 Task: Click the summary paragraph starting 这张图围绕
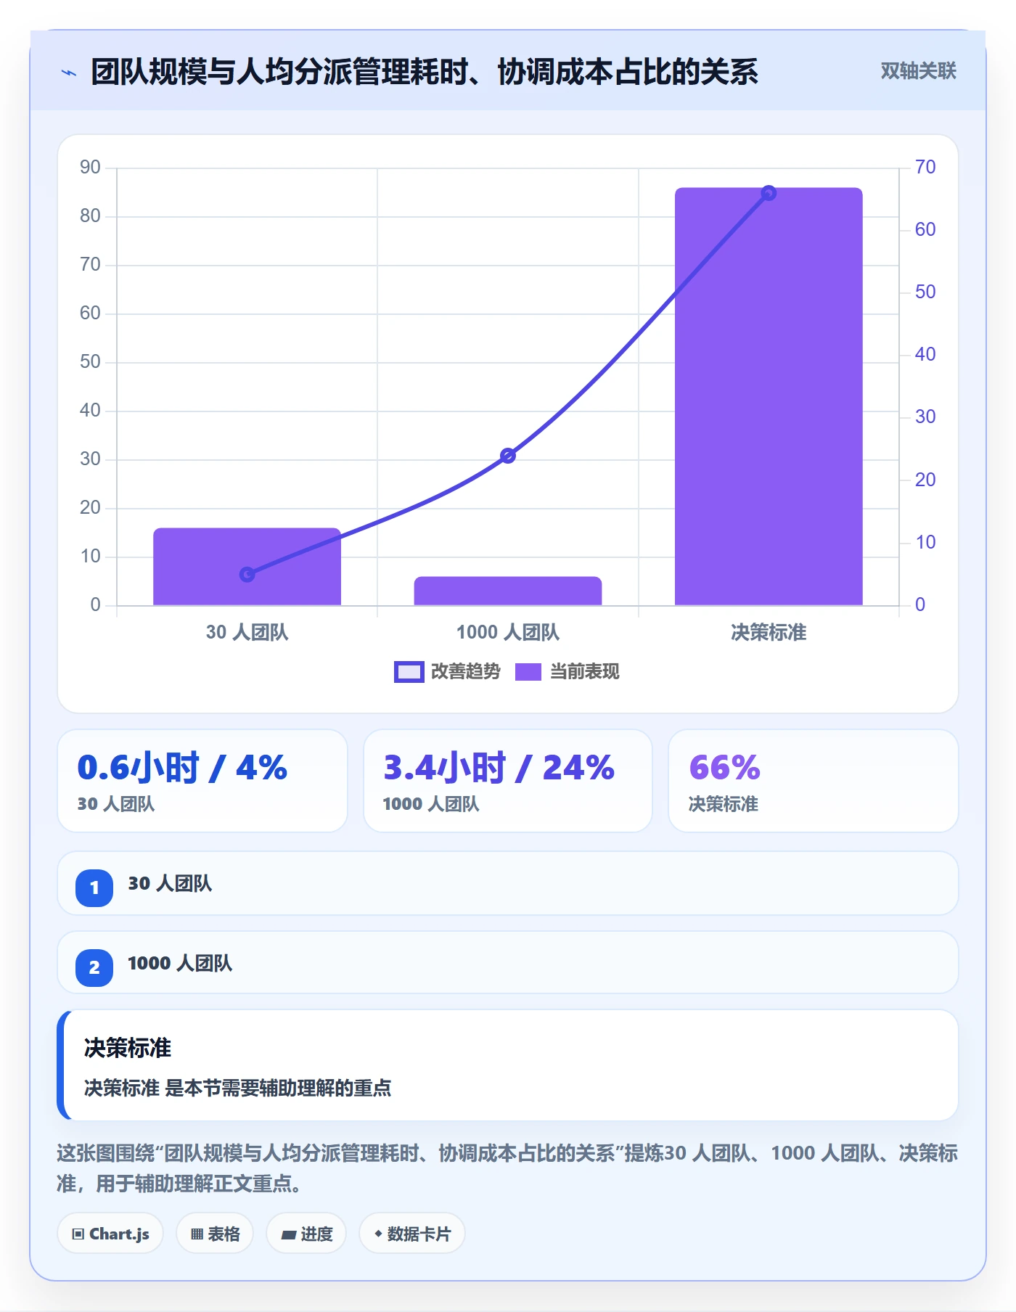point(507,1168)
